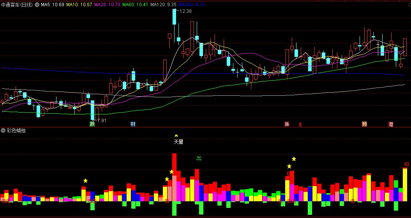The image size is (411, 218).
Task: Open the dropdown next to 中通客车(日线)
Action: click(37, 5)
